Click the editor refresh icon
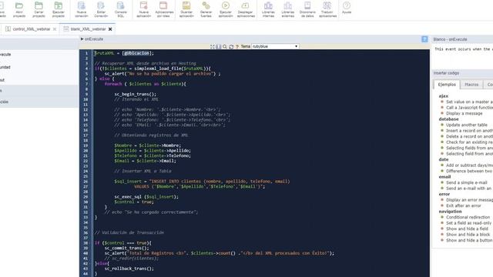Viewport: 493px width, 277px height. [x=231, y=46]
